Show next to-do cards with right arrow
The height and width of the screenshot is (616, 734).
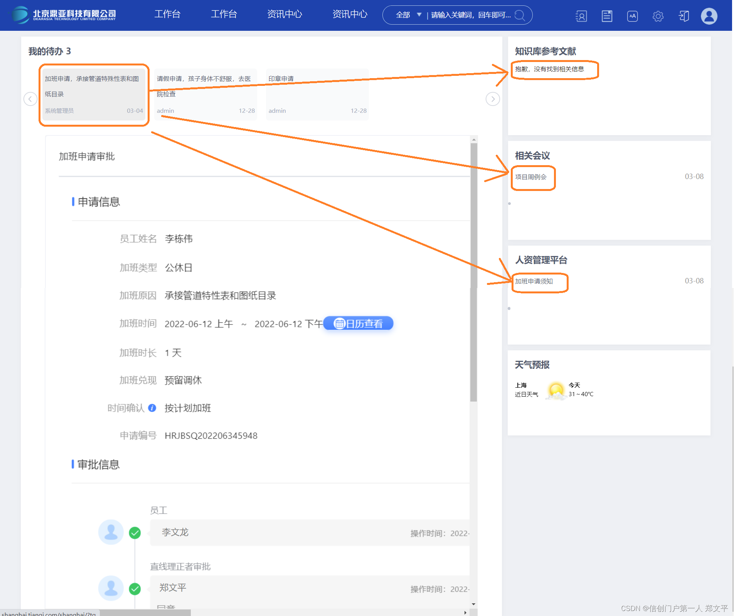point(493,99)
